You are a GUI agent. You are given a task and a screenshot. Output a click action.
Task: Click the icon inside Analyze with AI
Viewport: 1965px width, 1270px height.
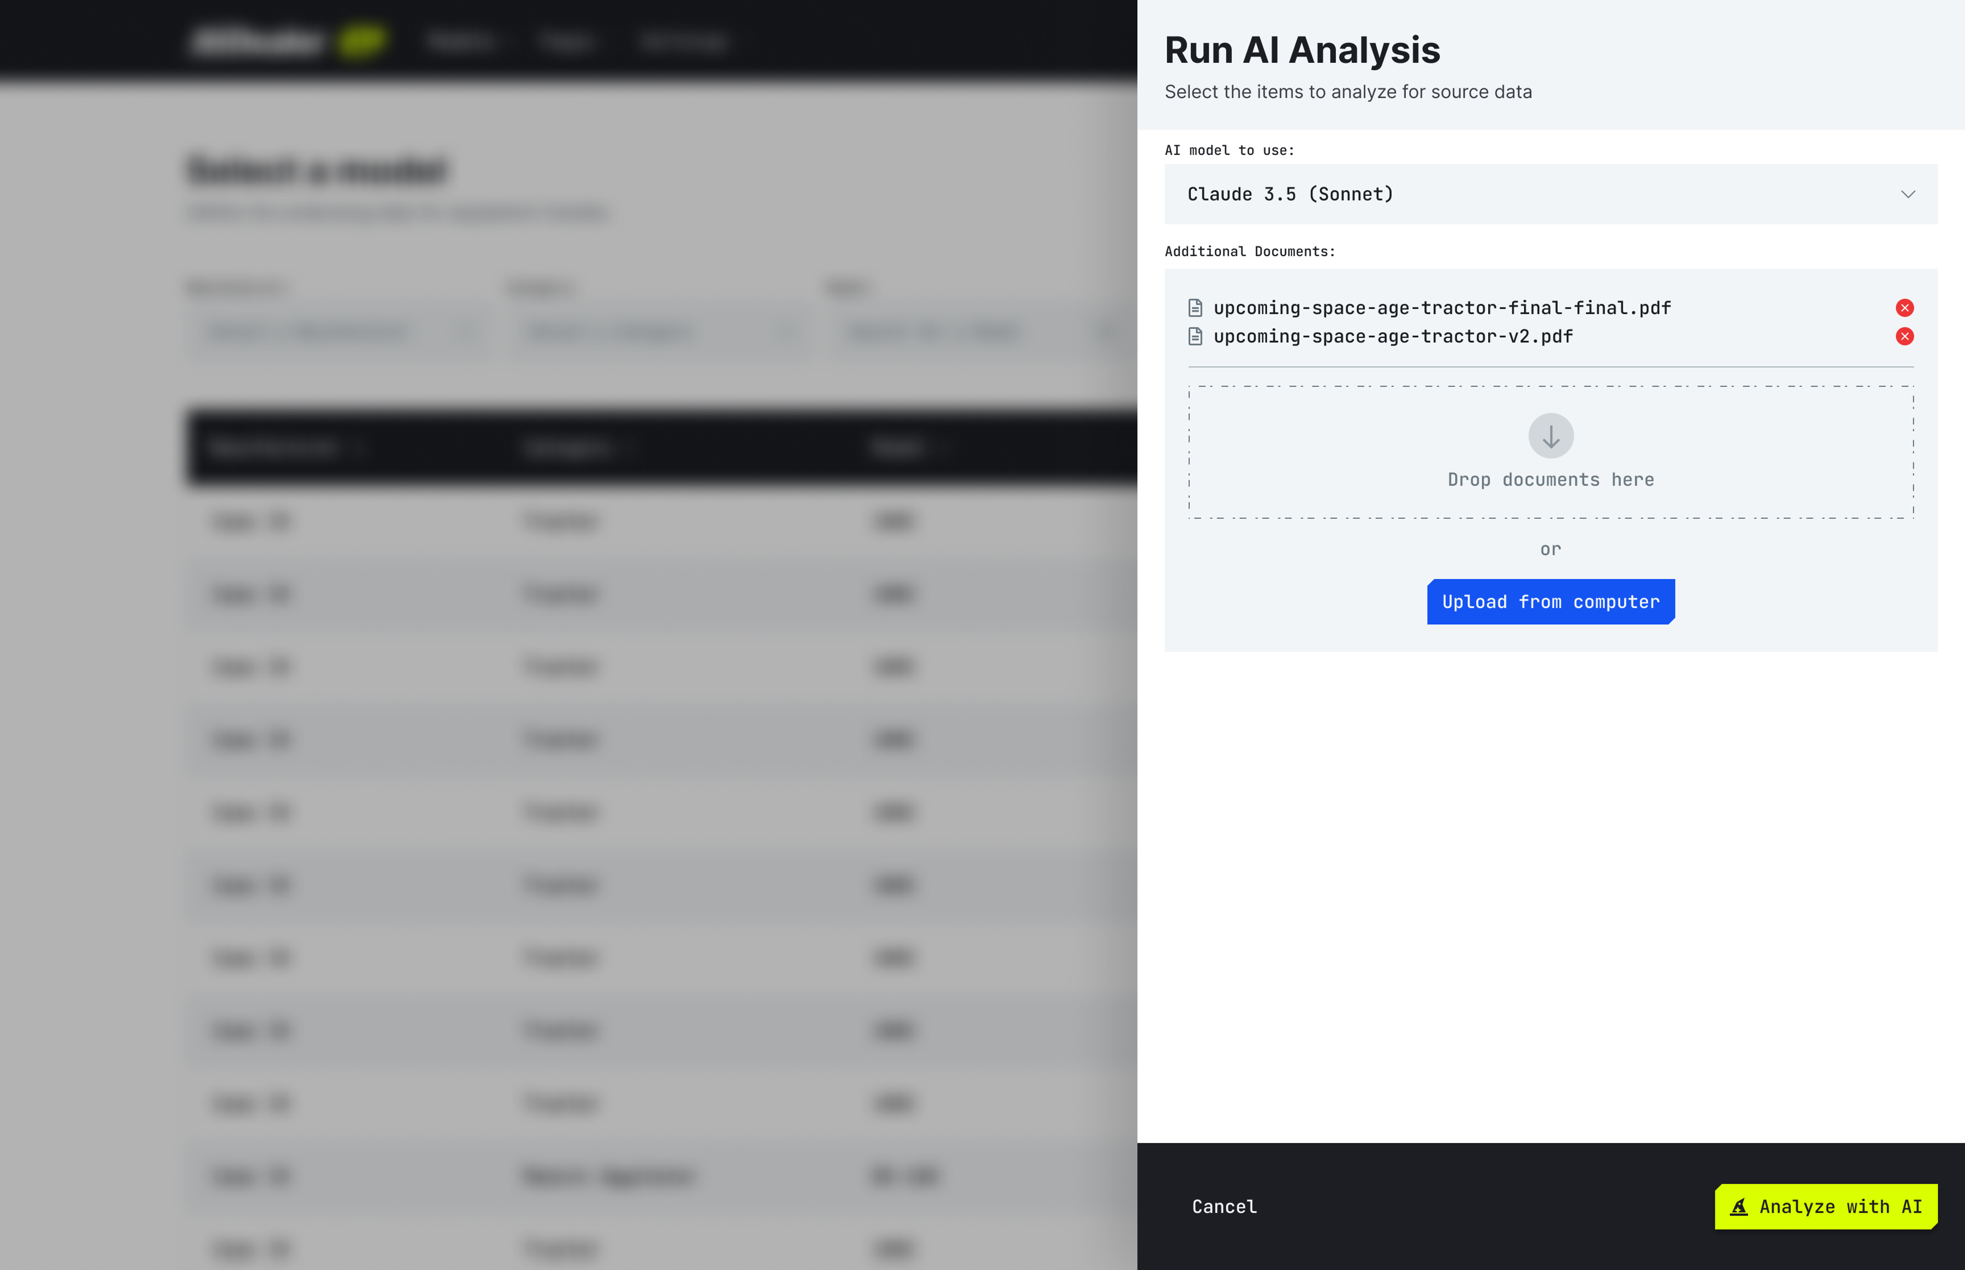click(x=1739, y=1207)
